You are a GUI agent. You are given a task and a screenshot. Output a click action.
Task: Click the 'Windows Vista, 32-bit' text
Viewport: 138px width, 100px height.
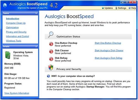tap(21, 57)
